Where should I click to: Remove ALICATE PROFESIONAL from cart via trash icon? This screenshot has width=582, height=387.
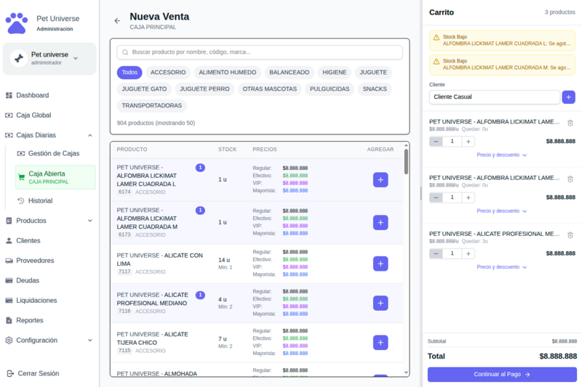(x=570, y=235)
